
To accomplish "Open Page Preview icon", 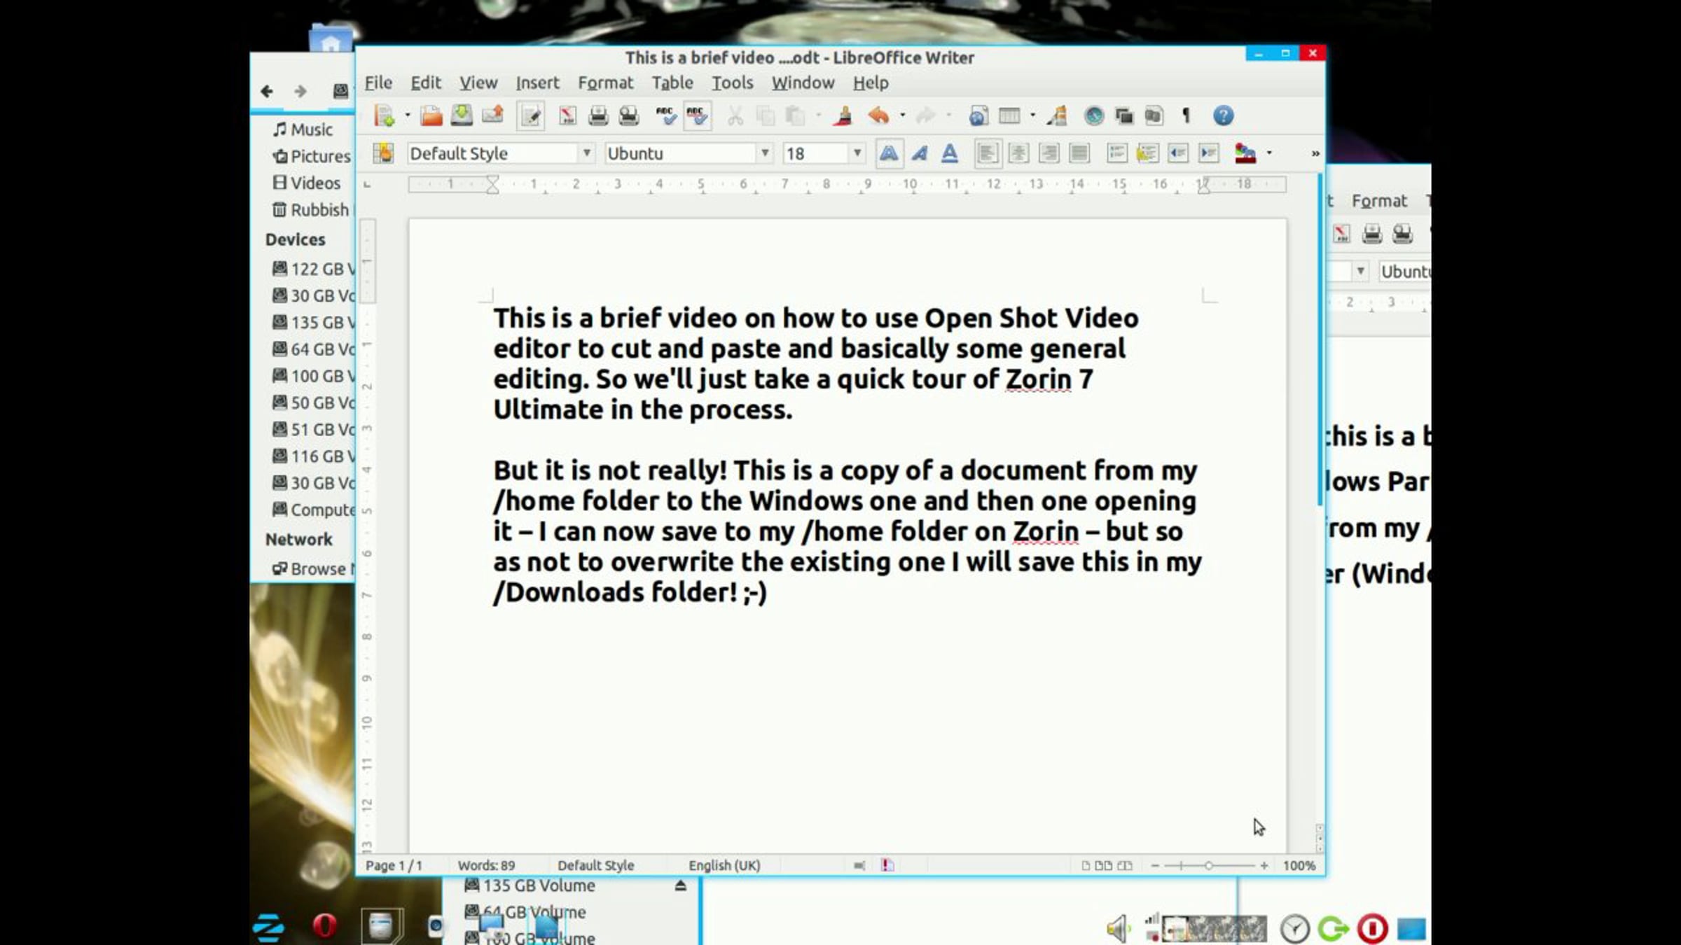I will pos(629,116).
